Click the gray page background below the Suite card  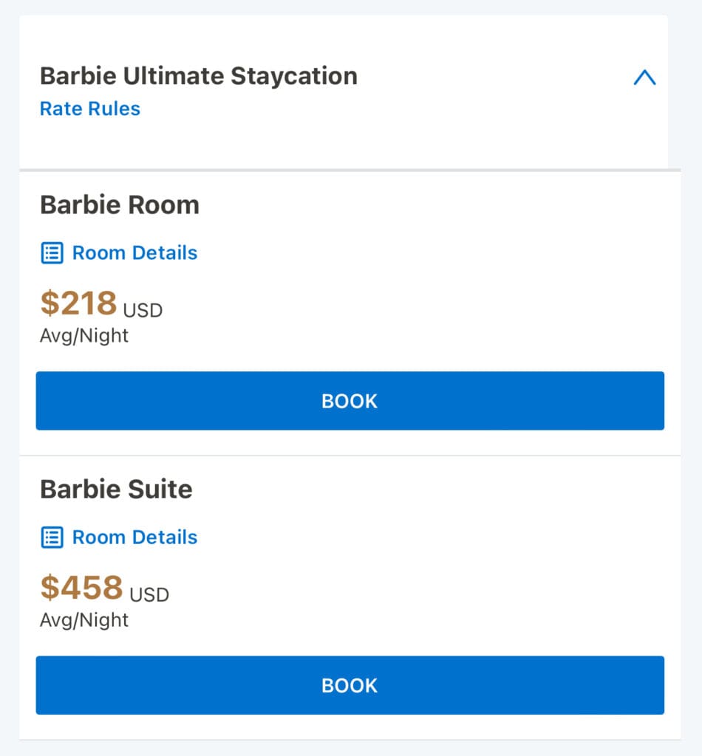[x=350, y=748]
